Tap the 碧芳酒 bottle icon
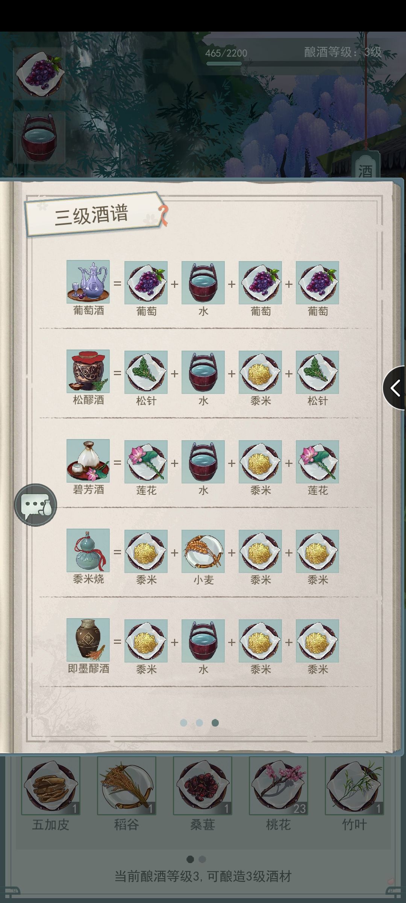406x903 pixels. tap(88, 461)
